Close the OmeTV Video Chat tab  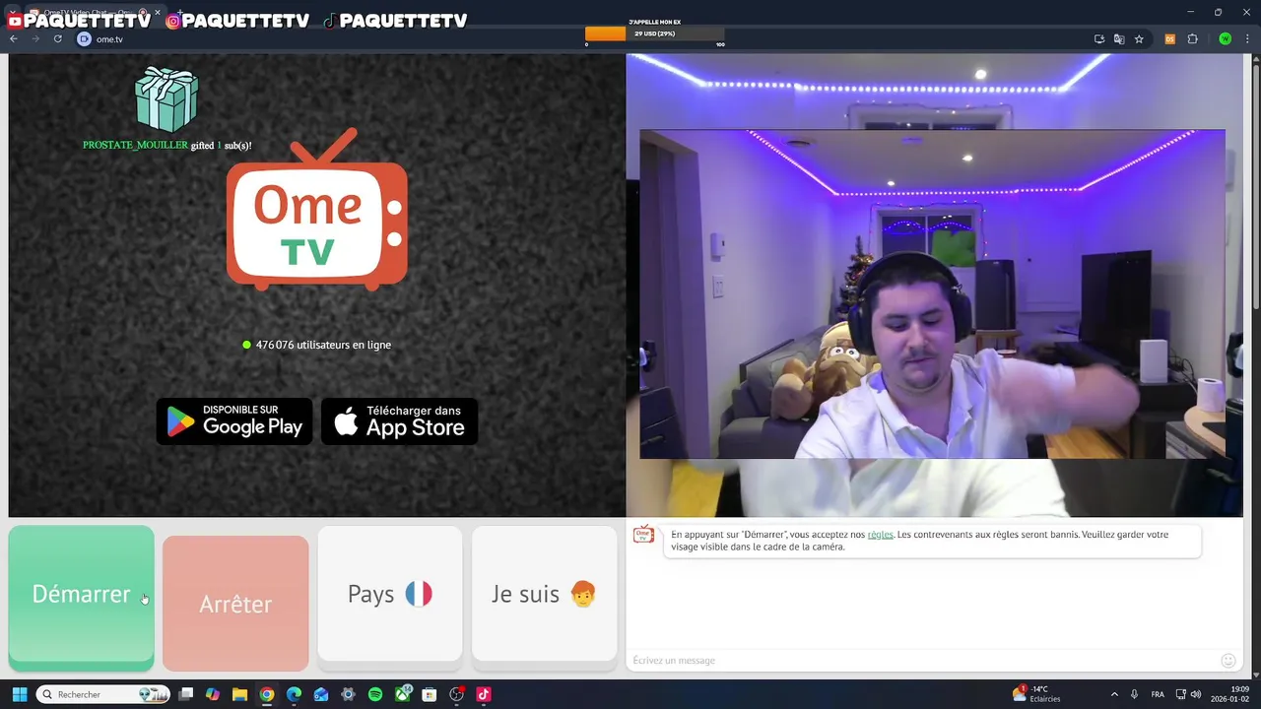click(157, 13)
